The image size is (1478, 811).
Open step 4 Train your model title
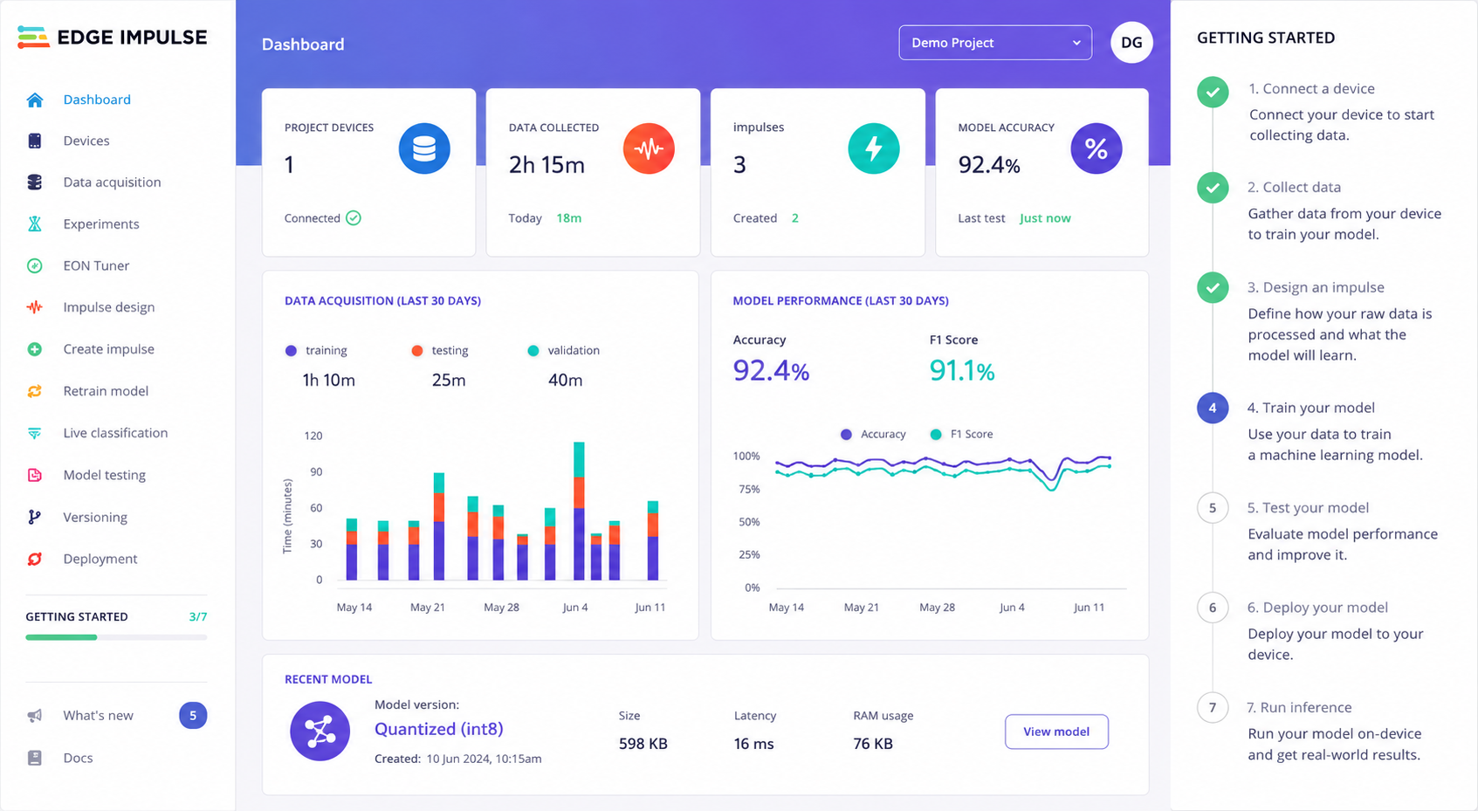pos(1310,408)
